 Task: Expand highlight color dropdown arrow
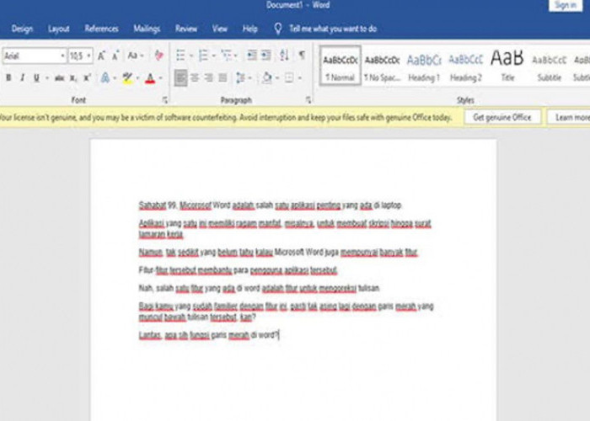137,78
